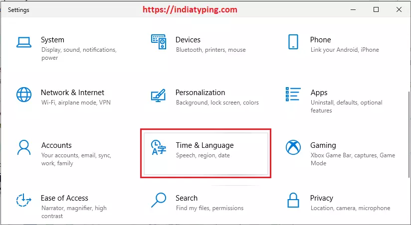Click the Privacy category title
The image size is (411, 225).
point(322,198)
